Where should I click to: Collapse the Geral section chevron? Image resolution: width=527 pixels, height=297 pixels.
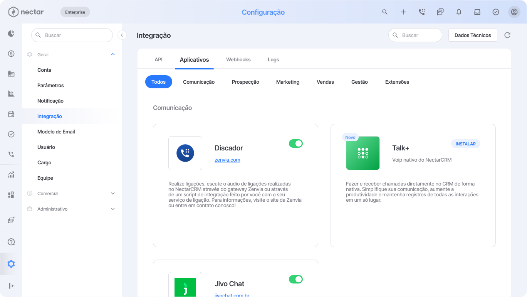coord(113,54)
